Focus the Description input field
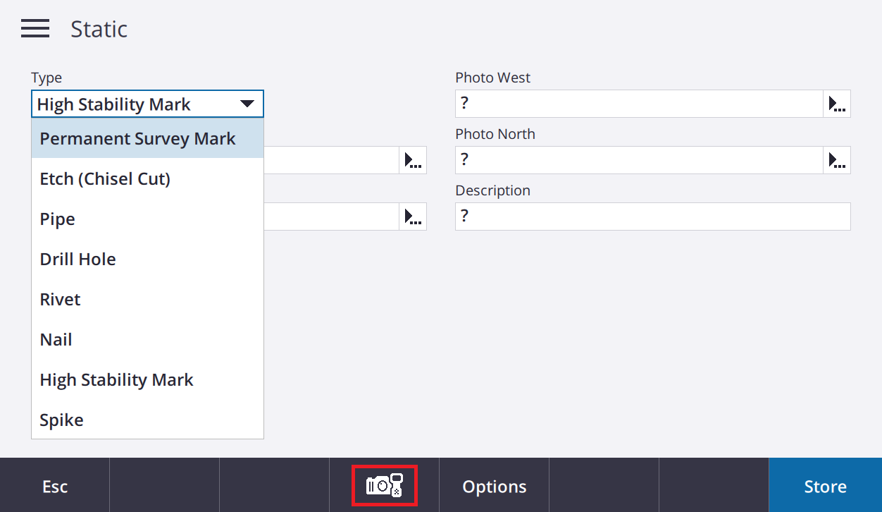This screenshot has width=882, height=512. pyautogui.click(x=653, y=217)
